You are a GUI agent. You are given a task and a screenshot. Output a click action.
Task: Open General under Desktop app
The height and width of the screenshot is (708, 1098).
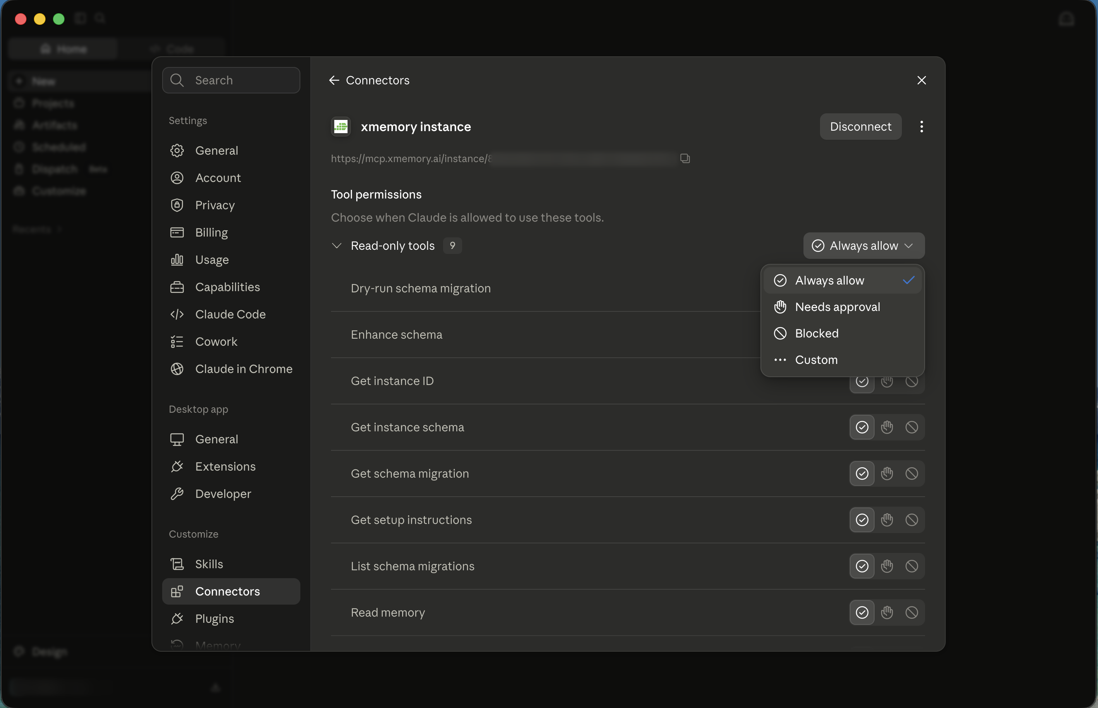point(231,440)
